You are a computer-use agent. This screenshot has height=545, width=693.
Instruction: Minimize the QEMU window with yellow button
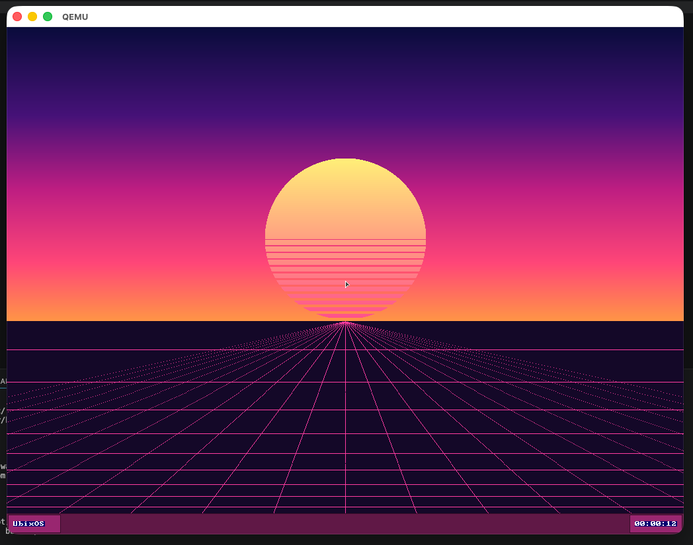point(32,17)
